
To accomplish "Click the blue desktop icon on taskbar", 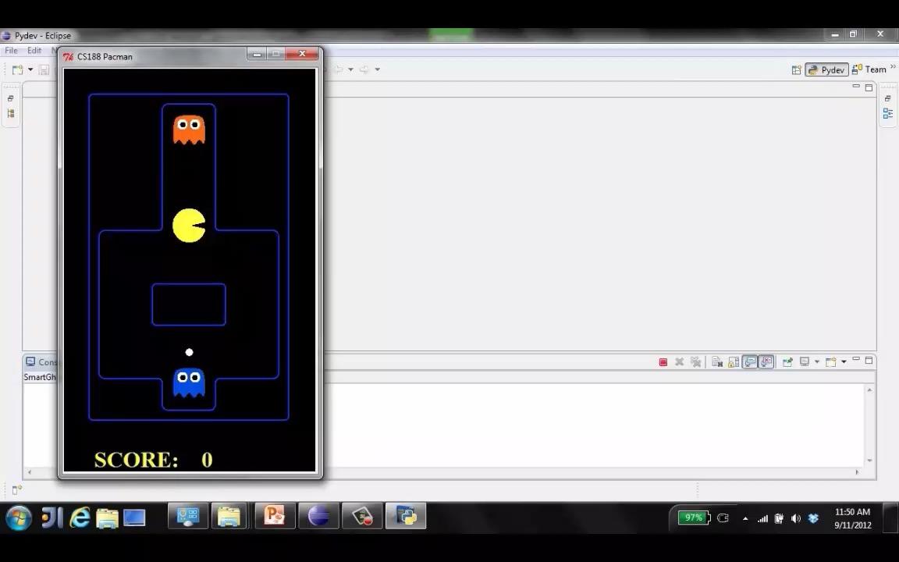I will pos(134,518).
